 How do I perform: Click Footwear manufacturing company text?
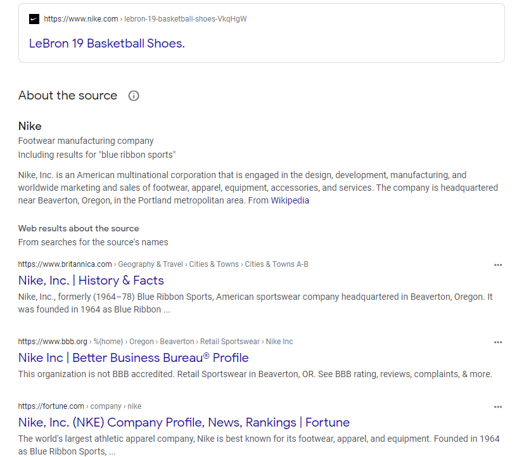tap(86, 141)
